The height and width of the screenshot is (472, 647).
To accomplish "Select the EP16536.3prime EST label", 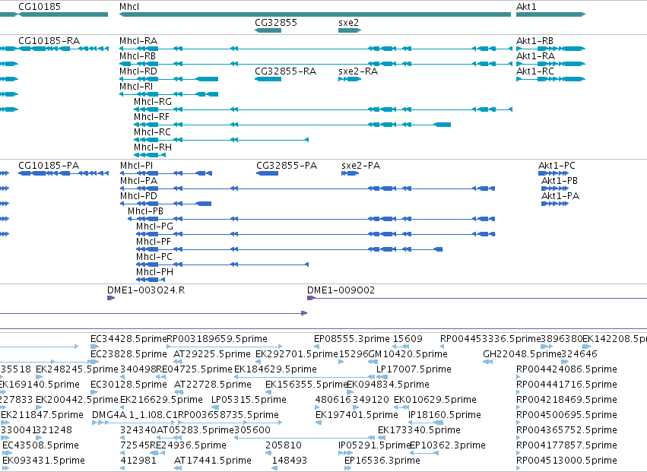I will [x=382, y=461].
